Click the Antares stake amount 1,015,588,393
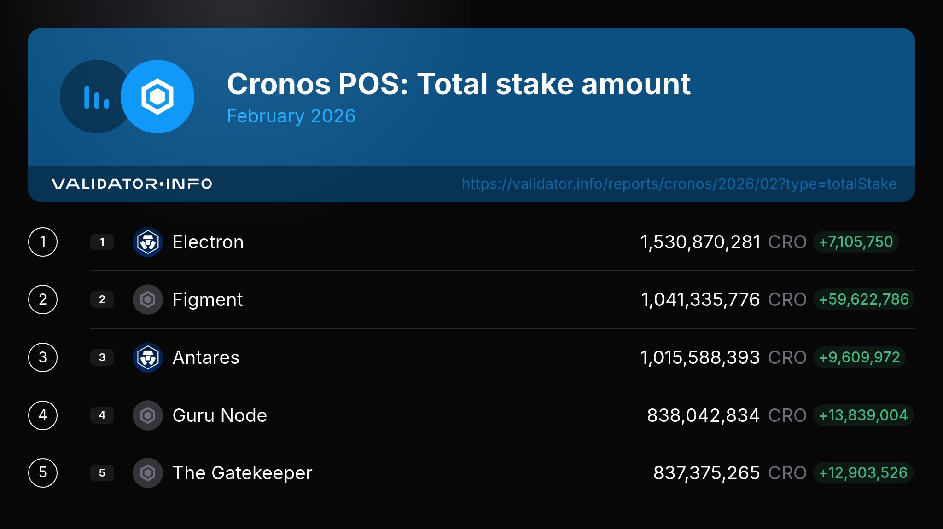 click(x=700, y=357)
